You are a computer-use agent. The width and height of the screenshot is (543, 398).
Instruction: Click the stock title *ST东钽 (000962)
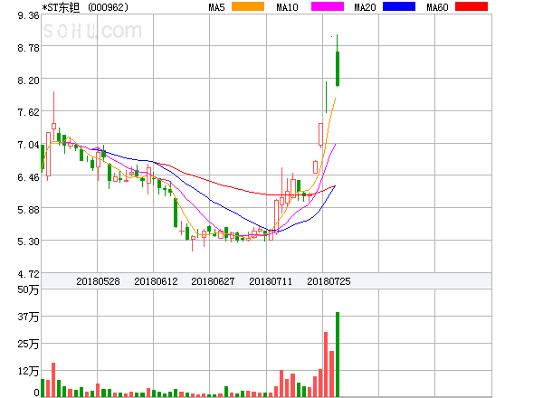coord(85,7)
